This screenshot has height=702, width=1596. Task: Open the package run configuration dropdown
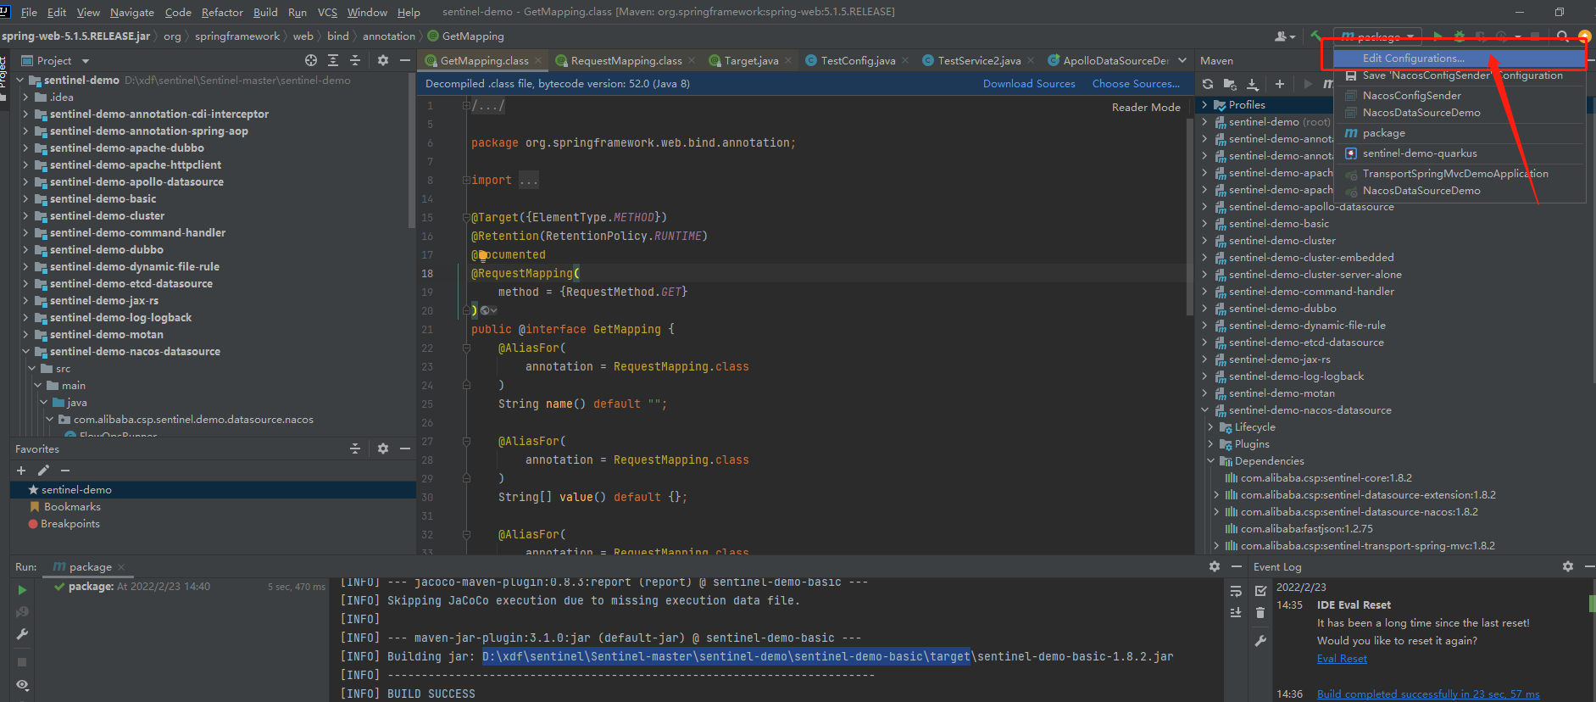[1379, 36]
